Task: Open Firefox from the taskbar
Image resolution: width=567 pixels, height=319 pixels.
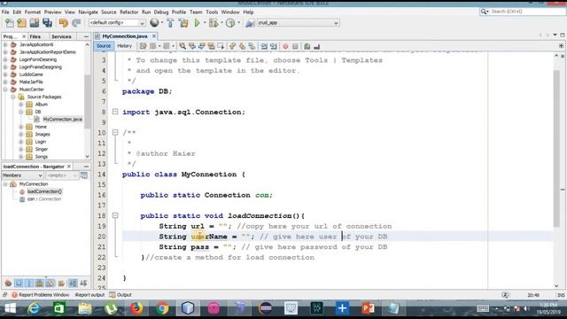Action: pos(136,308)
